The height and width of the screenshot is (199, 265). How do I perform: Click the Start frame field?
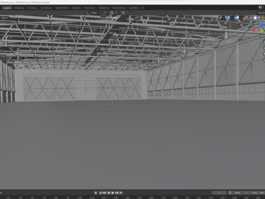click(241, 193)
